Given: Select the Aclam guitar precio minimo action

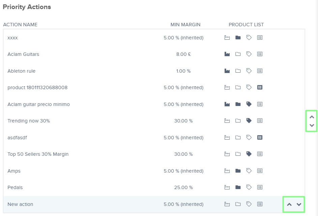Looking at the screenshot, I should pos(38,104).
